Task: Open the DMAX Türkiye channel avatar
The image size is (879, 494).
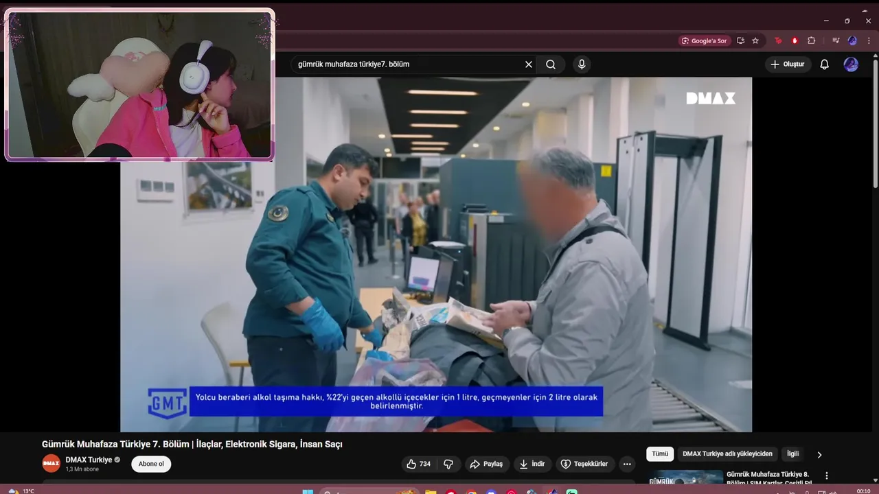Action: 51,464
